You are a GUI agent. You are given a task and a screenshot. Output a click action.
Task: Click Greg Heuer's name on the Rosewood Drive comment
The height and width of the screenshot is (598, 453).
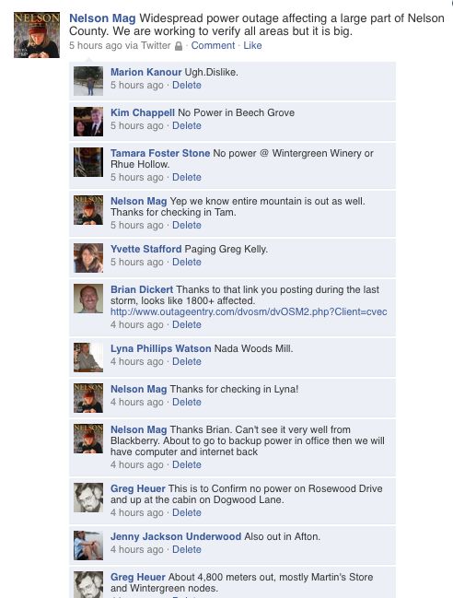point(138,488)
